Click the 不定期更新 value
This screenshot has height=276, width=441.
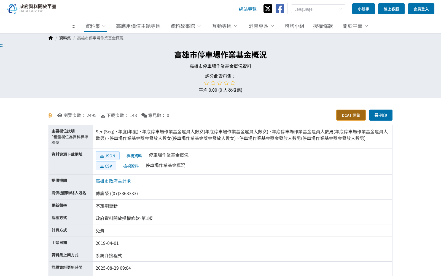[x=107, y=206]
